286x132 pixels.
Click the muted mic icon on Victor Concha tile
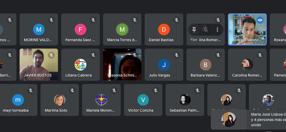156,90
